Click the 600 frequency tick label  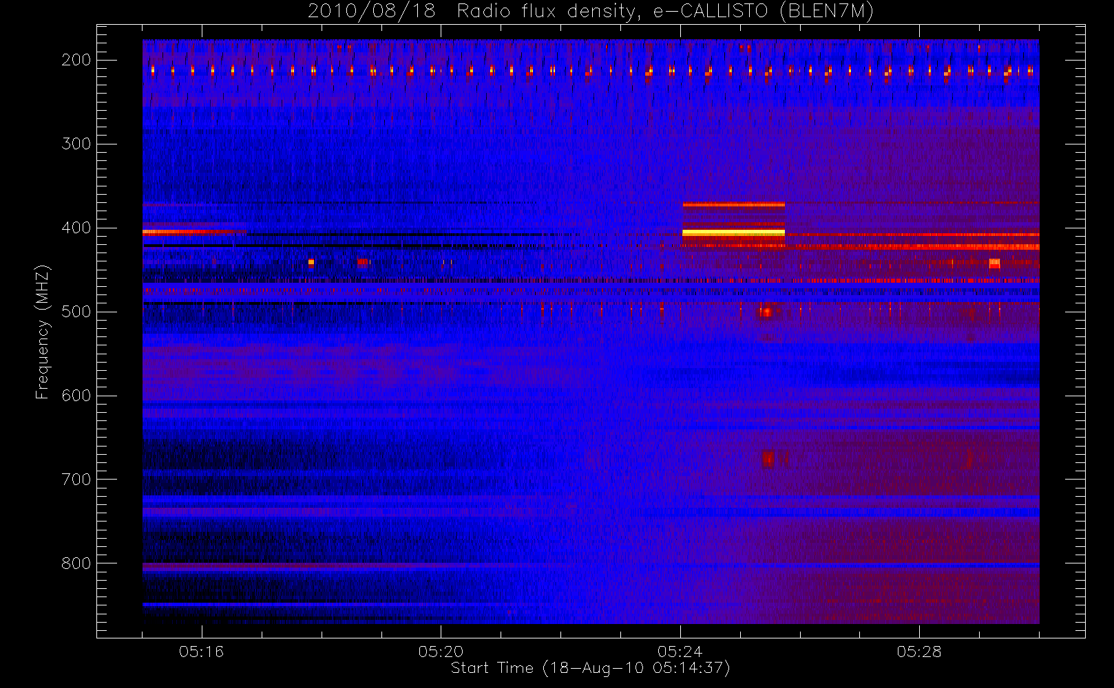pos(76,396)
